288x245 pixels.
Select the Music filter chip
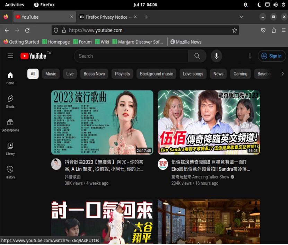click(51, 74)
